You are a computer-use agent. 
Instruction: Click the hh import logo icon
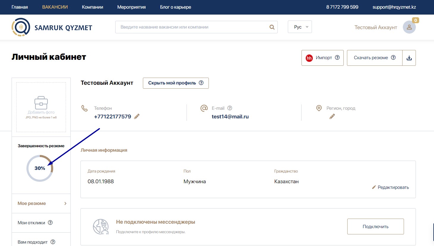(x=309, y=58)
